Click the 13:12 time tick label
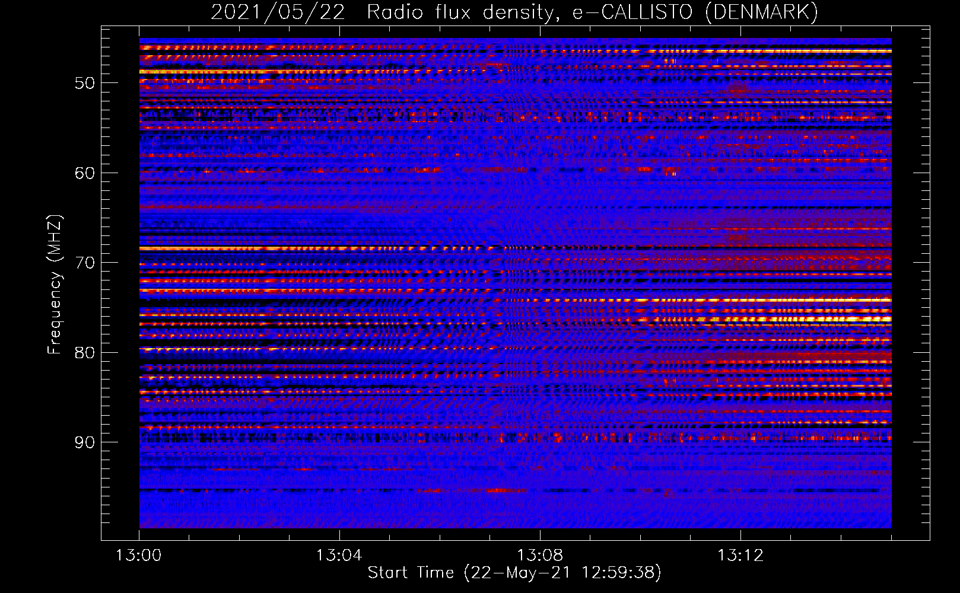Screen dimensions: 960x593 tap(740, 556)
